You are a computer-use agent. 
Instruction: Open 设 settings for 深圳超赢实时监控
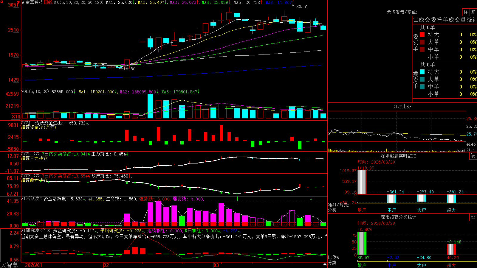pyautogui.click(x=473, y=156)
